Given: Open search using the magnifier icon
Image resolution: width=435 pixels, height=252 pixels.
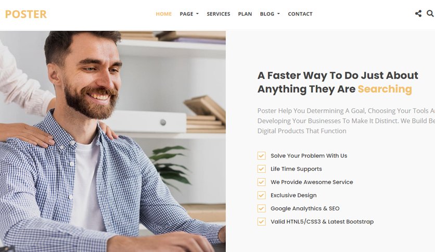Looking at the screenshot, I should click(430, 14).
